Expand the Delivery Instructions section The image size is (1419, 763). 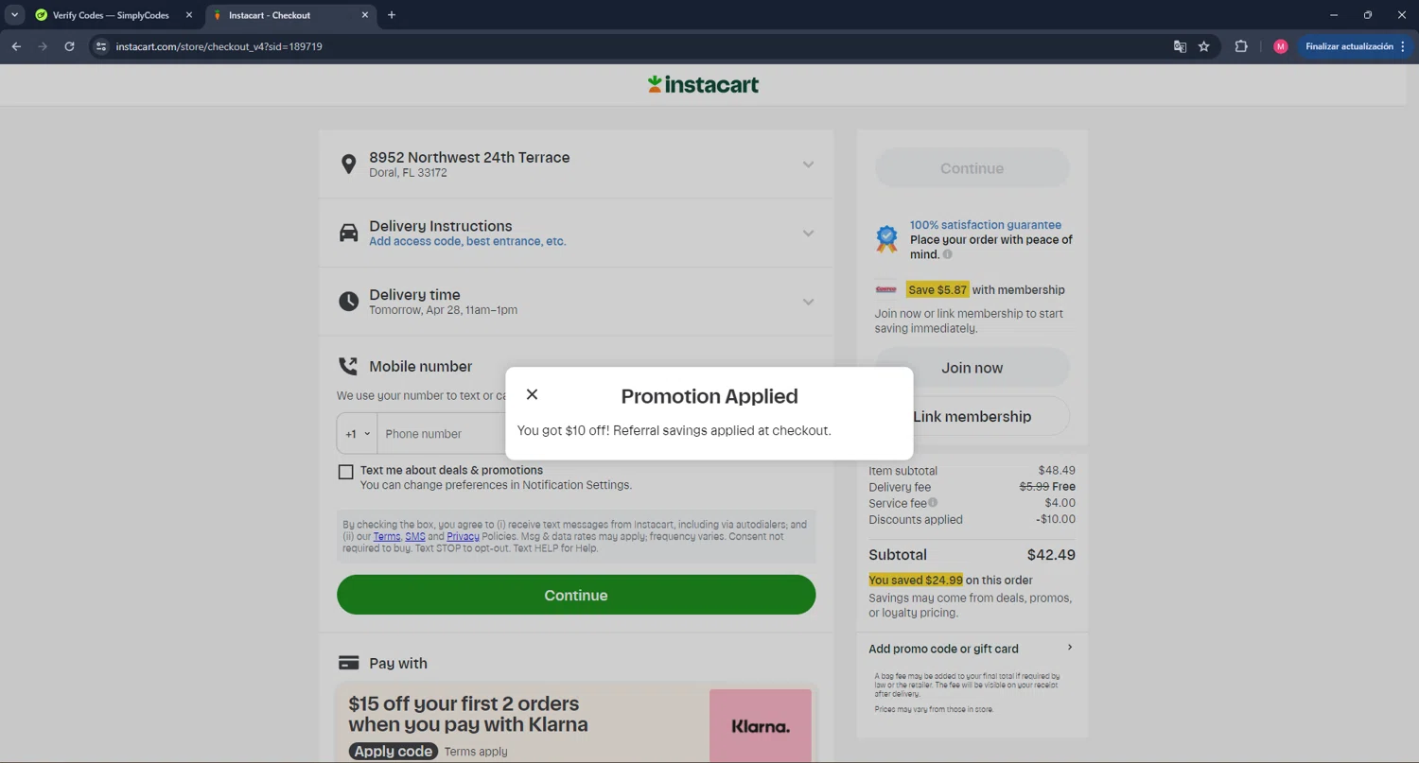pos(808,234)
